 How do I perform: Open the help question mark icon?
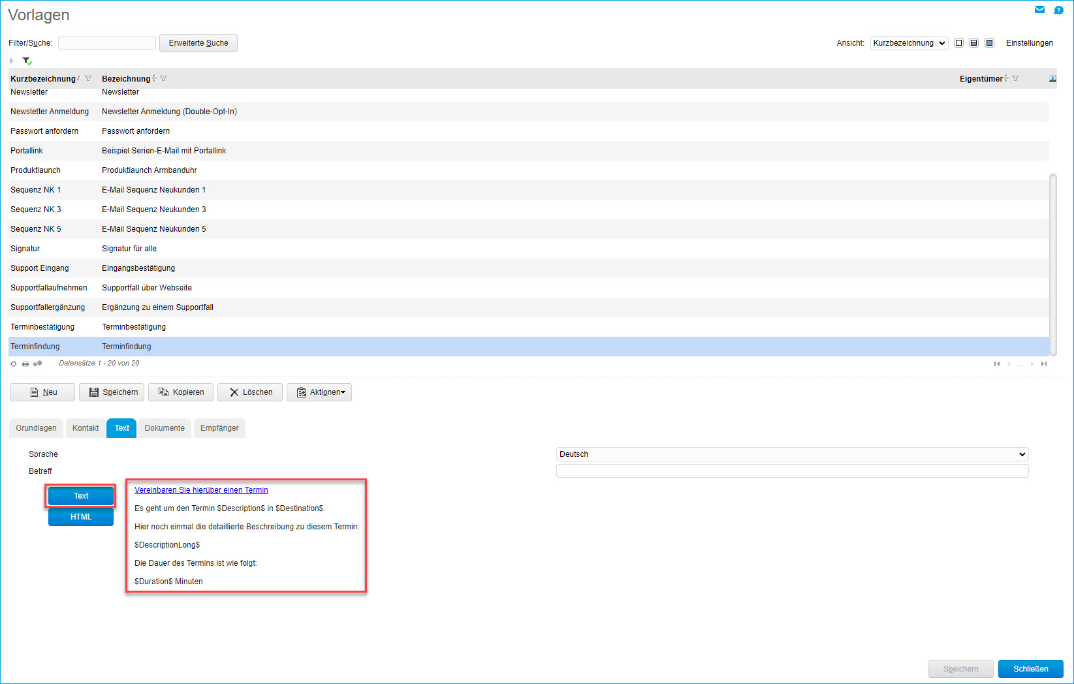1059,10
